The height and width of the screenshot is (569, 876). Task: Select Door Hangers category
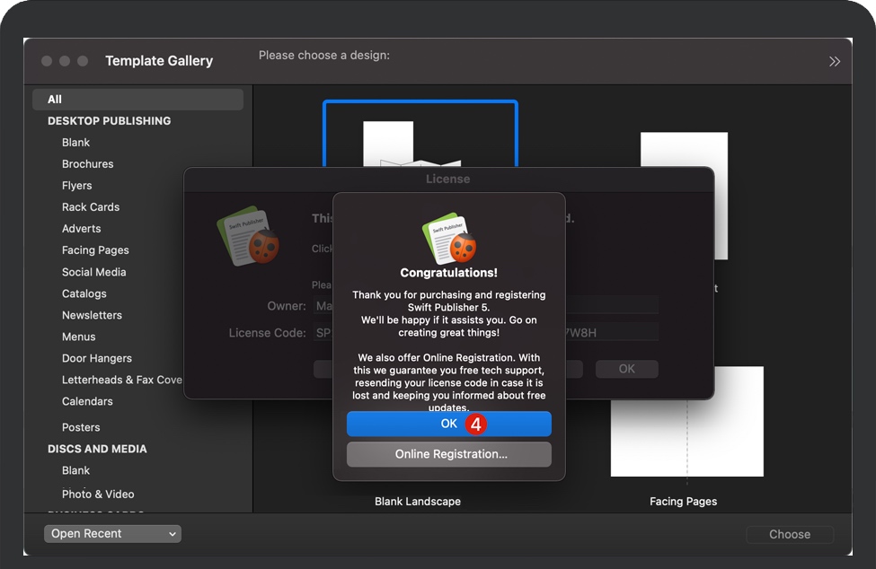point(97,358)
